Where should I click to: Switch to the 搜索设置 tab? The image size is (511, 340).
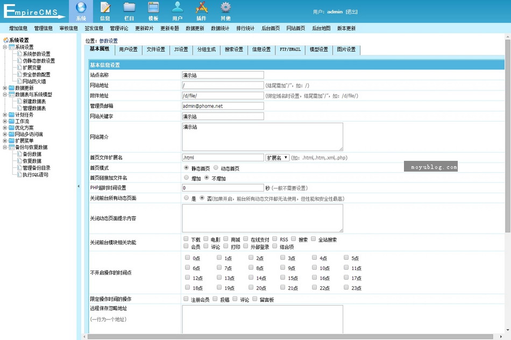tap(234, 49)
